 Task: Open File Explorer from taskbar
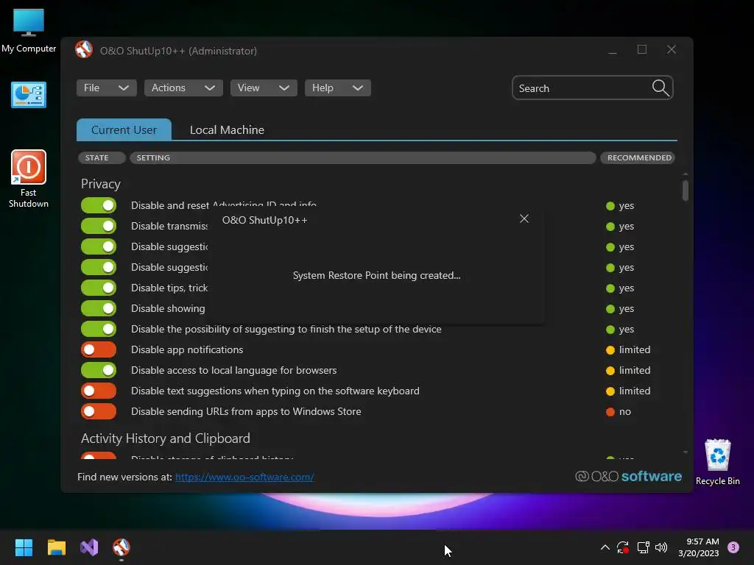point(56,547)
